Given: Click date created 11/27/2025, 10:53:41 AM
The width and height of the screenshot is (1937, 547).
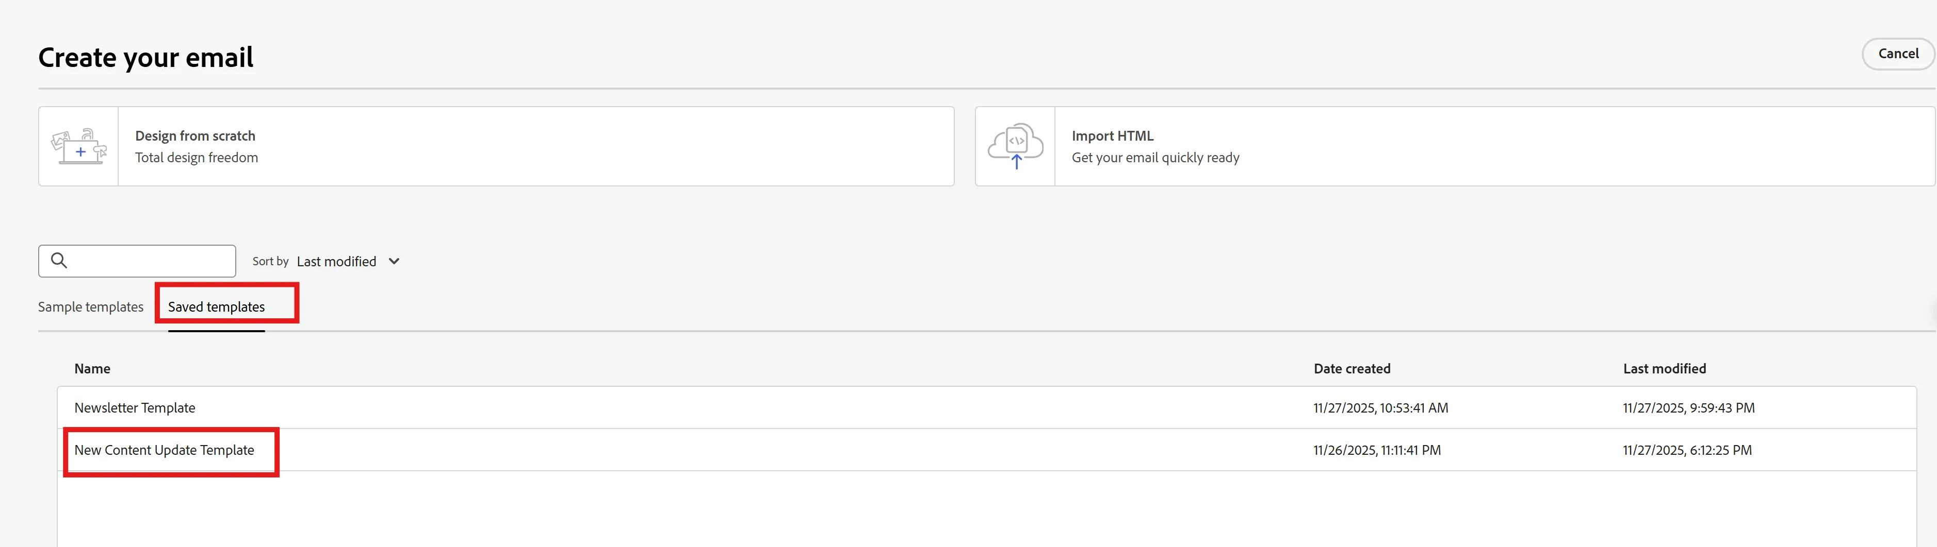Looking at the screenshot, I should tap(1380, 408).
